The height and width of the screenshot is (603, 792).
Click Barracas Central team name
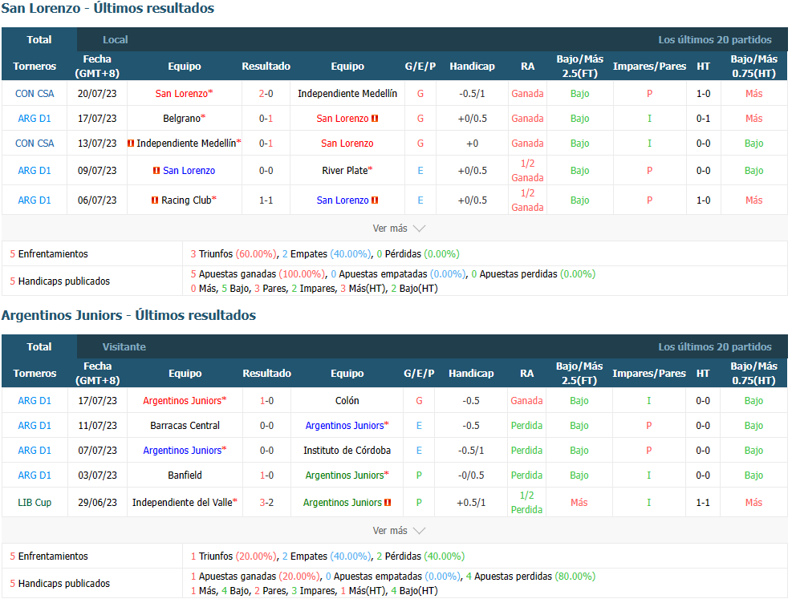coord(185,425)
